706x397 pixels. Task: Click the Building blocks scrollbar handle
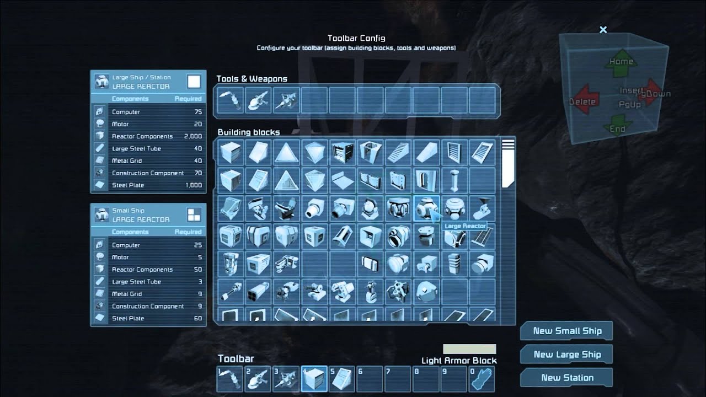pos(508,163)
